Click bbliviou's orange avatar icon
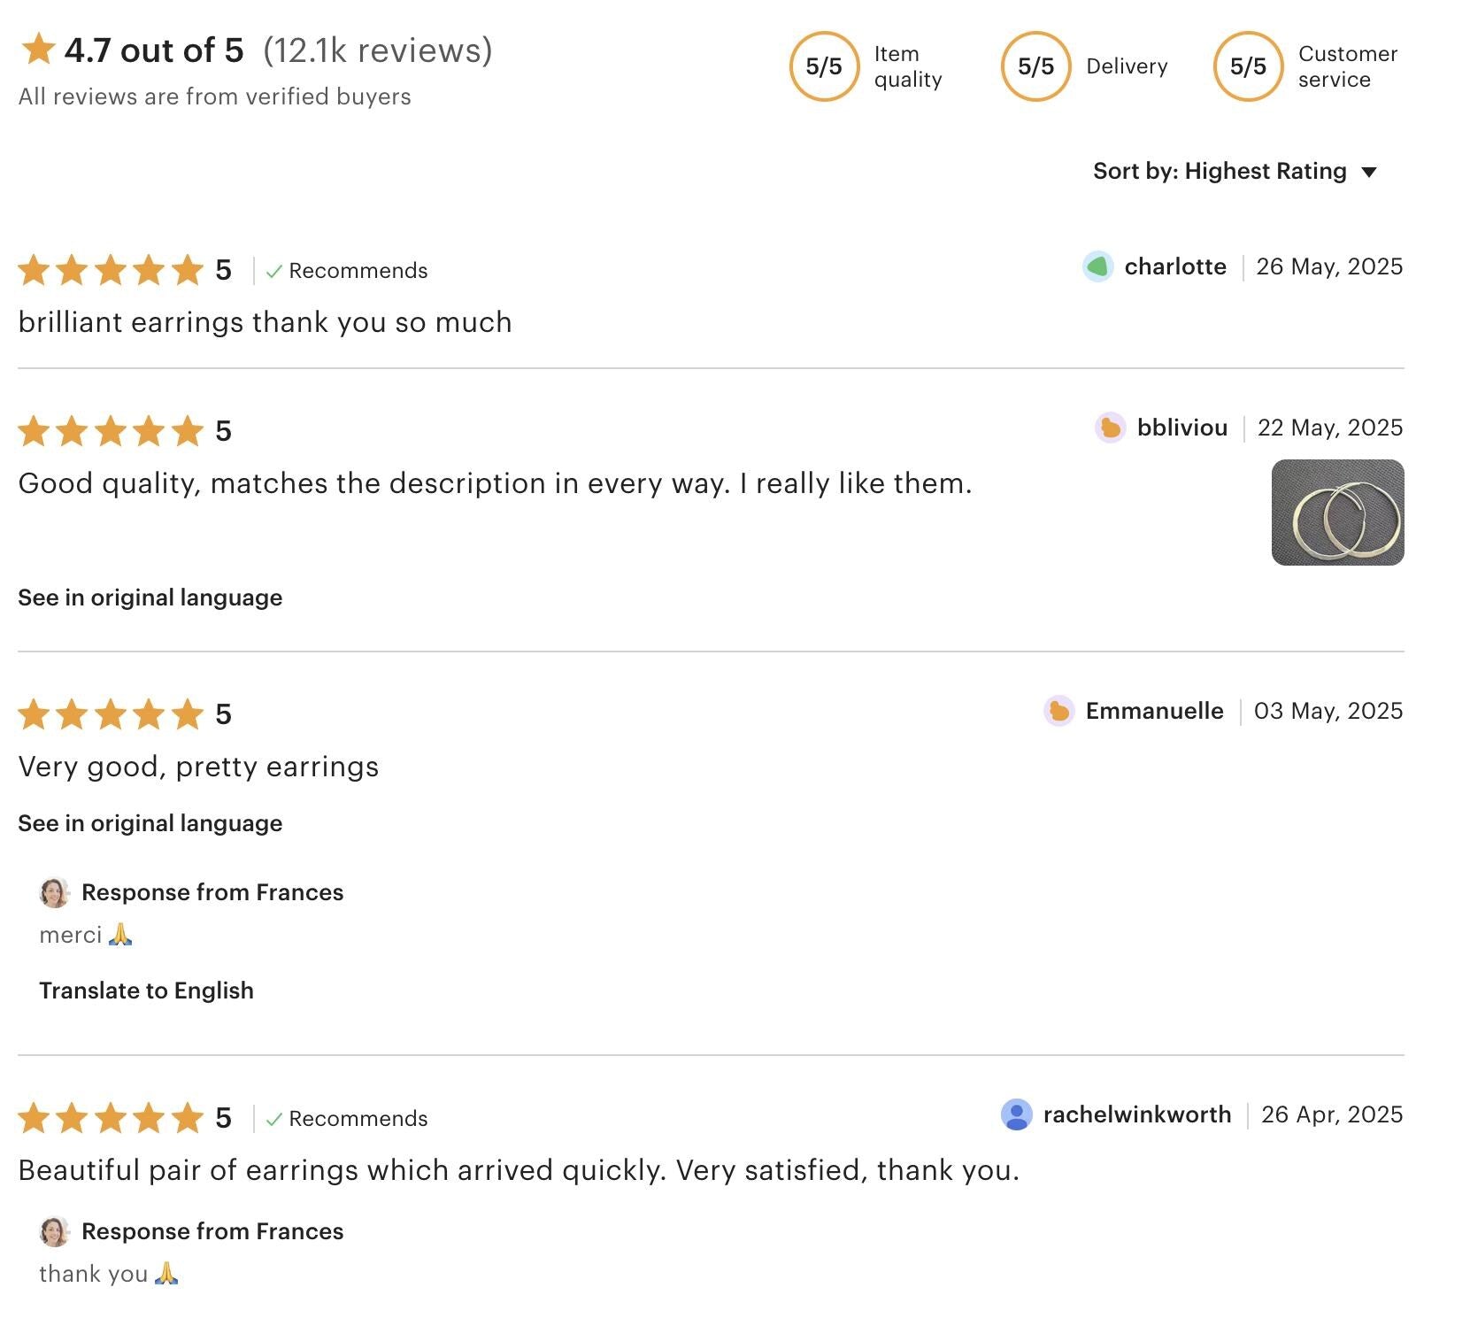This screenshot has height=1326, width=1470. pos(1110,428)
